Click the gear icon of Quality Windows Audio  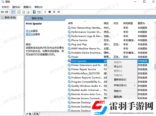(69, 86)
